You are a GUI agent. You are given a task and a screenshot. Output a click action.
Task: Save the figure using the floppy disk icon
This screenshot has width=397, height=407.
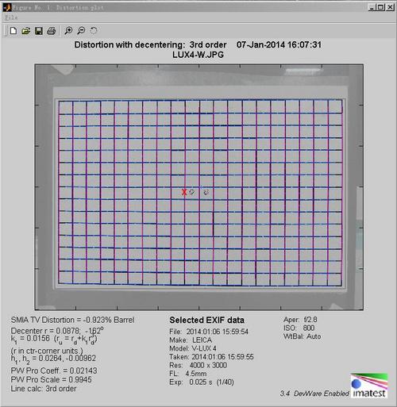(39, 31)
